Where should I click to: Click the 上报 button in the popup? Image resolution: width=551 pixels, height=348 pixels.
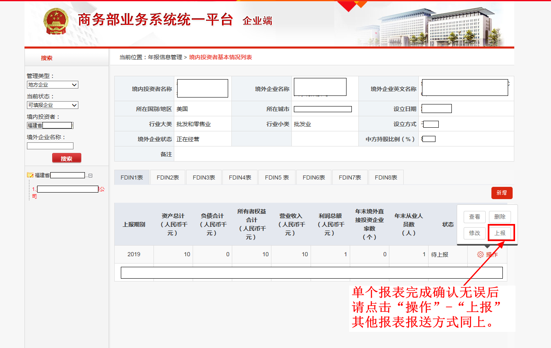[500, 233]
